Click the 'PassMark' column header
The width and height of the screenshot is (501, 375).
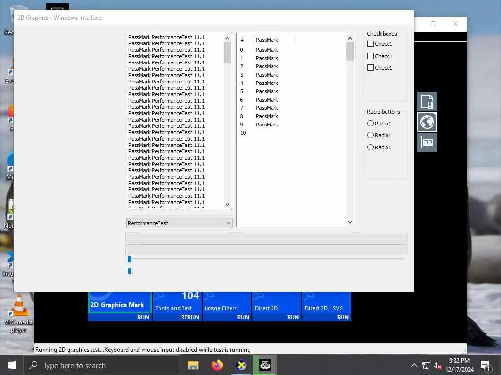point(274,40)
